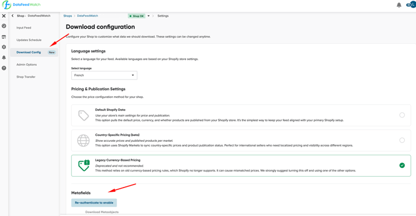Click the Legacy Currency-Based Pricing card title
Screen dimensions: 416x216
[x=118, y=160]
